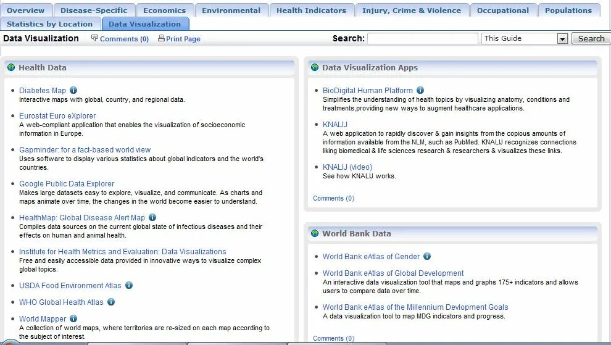Click the Data Visualization page title

coord(41,38)
